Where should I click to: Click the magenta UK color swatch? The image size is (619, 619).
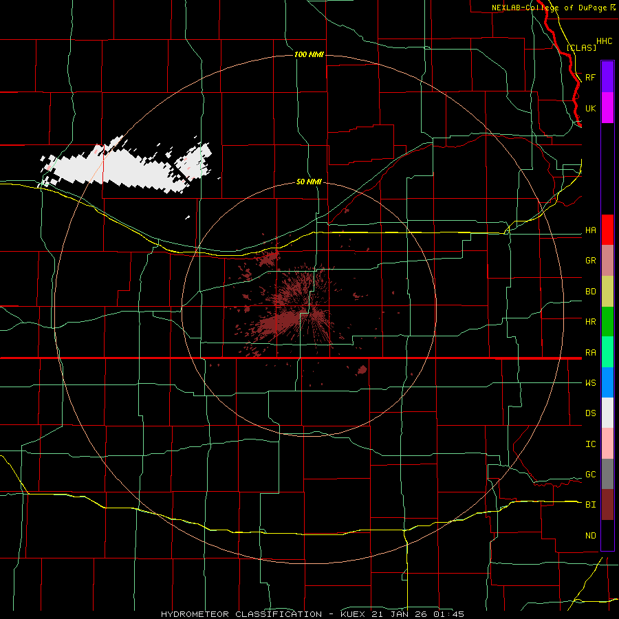pyautogui.click(x=607, y=108)
